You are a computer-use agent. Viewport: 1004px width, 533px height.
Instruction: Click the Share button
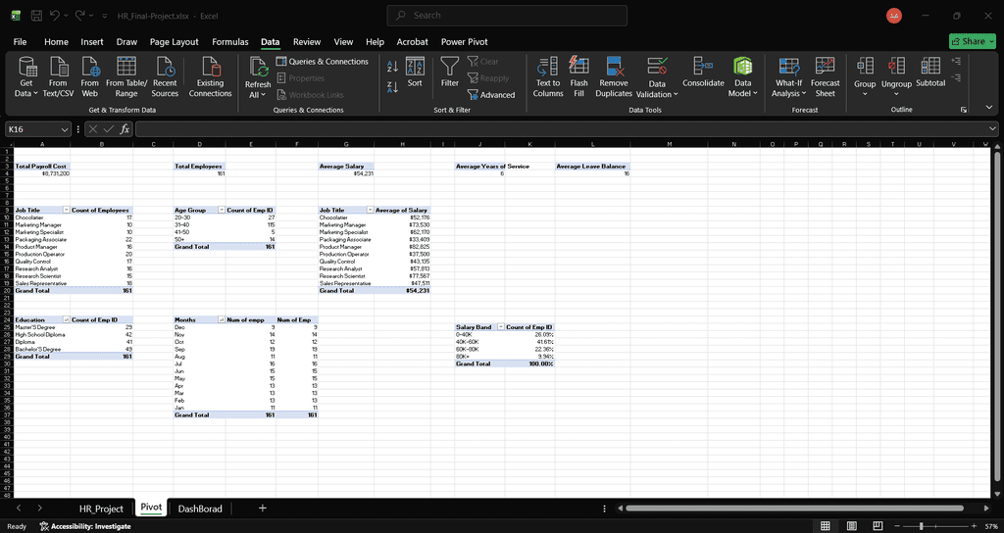(972, 41)
